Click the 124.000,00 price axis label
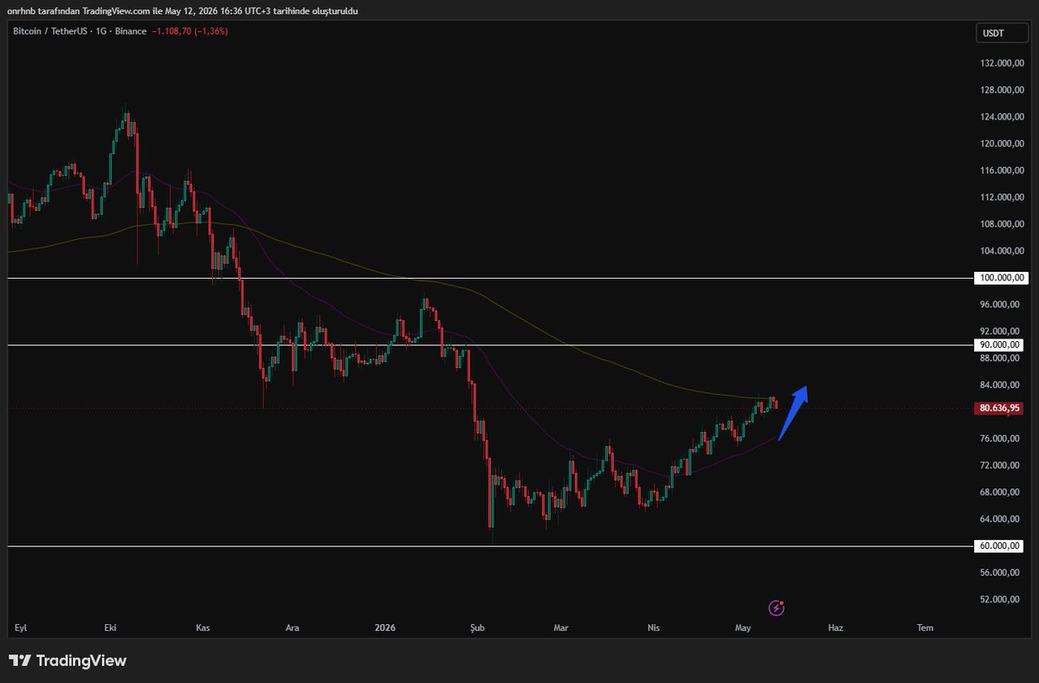Image resolution: width=1039 pixels, height=683 pixels. [1002, 117]
